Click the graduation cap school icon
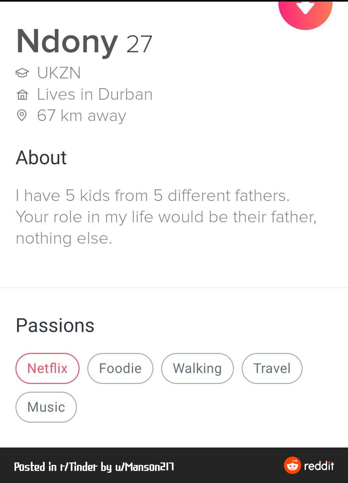Image resolution: width=348 pixels, height=483 pixels. point(22,73)
